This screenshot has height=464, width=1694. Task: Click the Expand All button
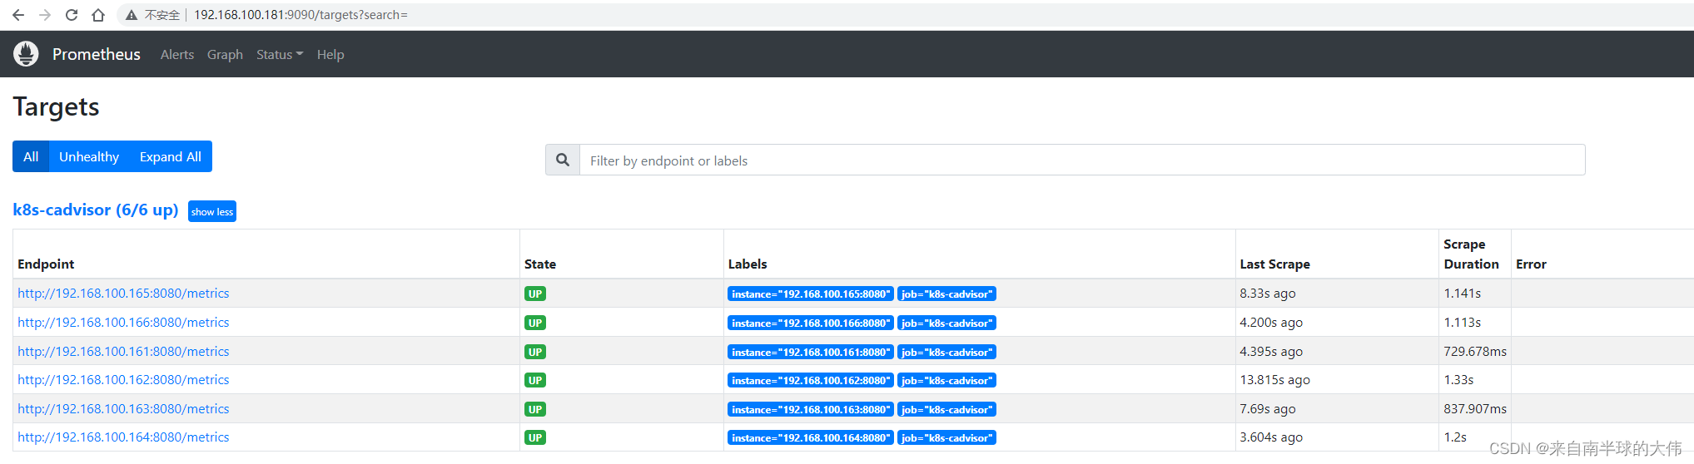171,156
